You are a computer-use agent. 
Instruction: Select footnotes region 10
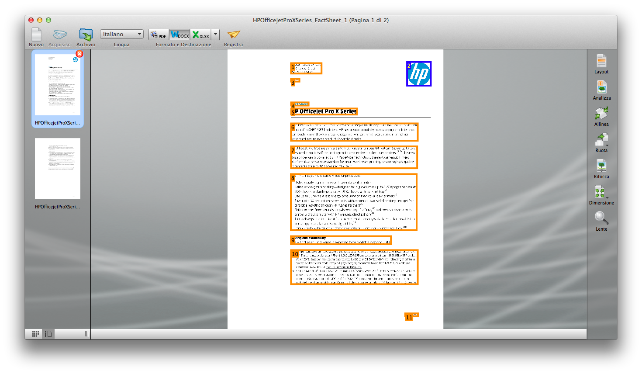354,267
